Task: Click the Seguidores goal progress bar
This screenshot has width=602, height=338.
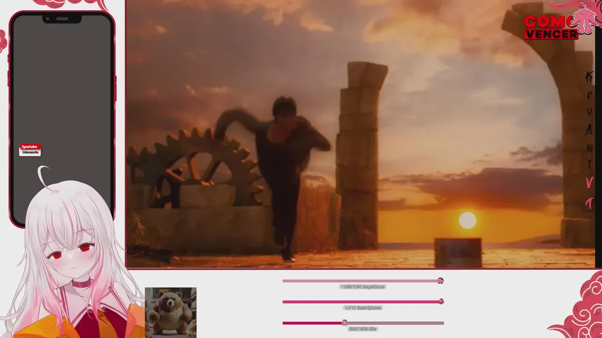Action: pyautogui.click(x=363, y=281)
